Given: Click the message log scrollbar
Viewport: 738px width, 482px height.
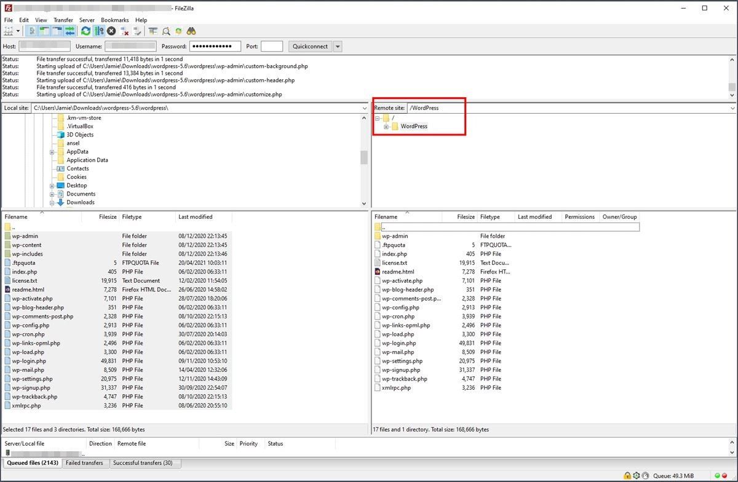Looking at the screenshot, I should [x=732, y=77].
